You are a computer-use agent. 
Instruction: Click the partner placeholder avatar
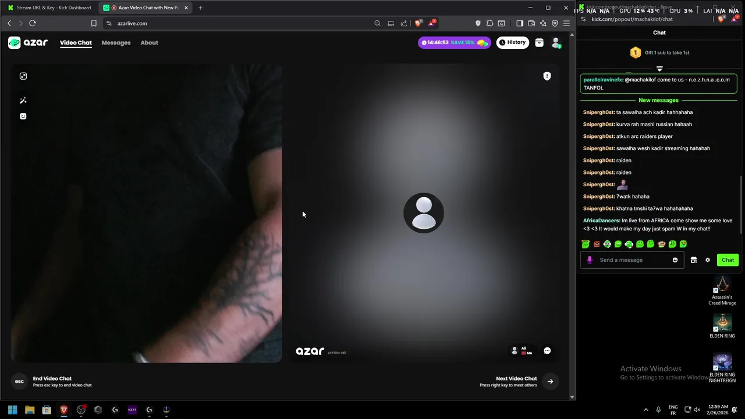pos(424,213)
